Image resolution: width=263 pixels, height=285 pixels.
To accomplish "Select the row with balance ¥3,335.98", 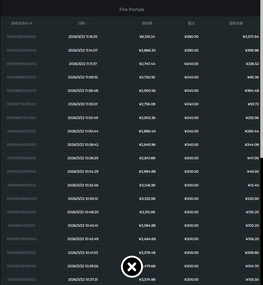I will (147, 199).
